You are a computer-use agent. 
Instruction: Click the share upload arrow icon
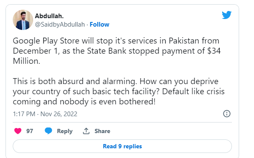coord(86,131)
